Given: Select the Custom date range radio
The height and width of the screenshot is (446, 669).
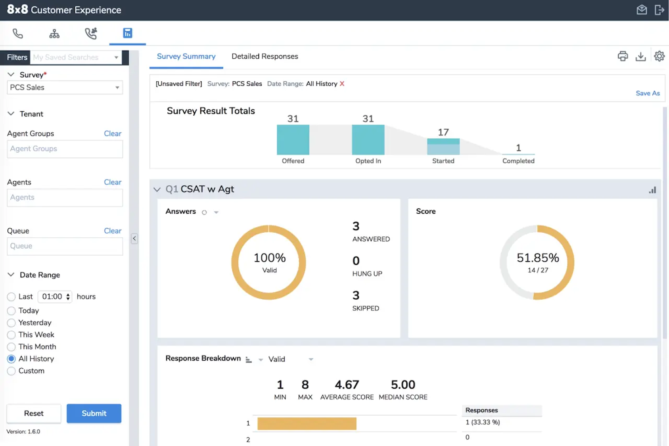Looking at the screenshot, I should point(11,371).
